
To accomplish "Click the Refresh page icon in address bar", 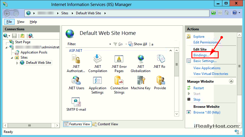I will (x=213, y=13).
